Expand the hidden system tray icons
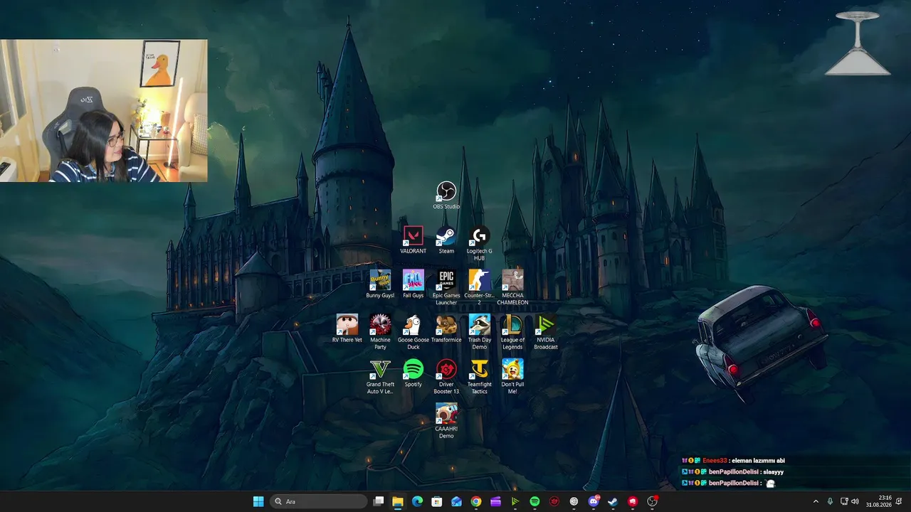911x512 pixels. pyautogui.click(x=816, y=501)
